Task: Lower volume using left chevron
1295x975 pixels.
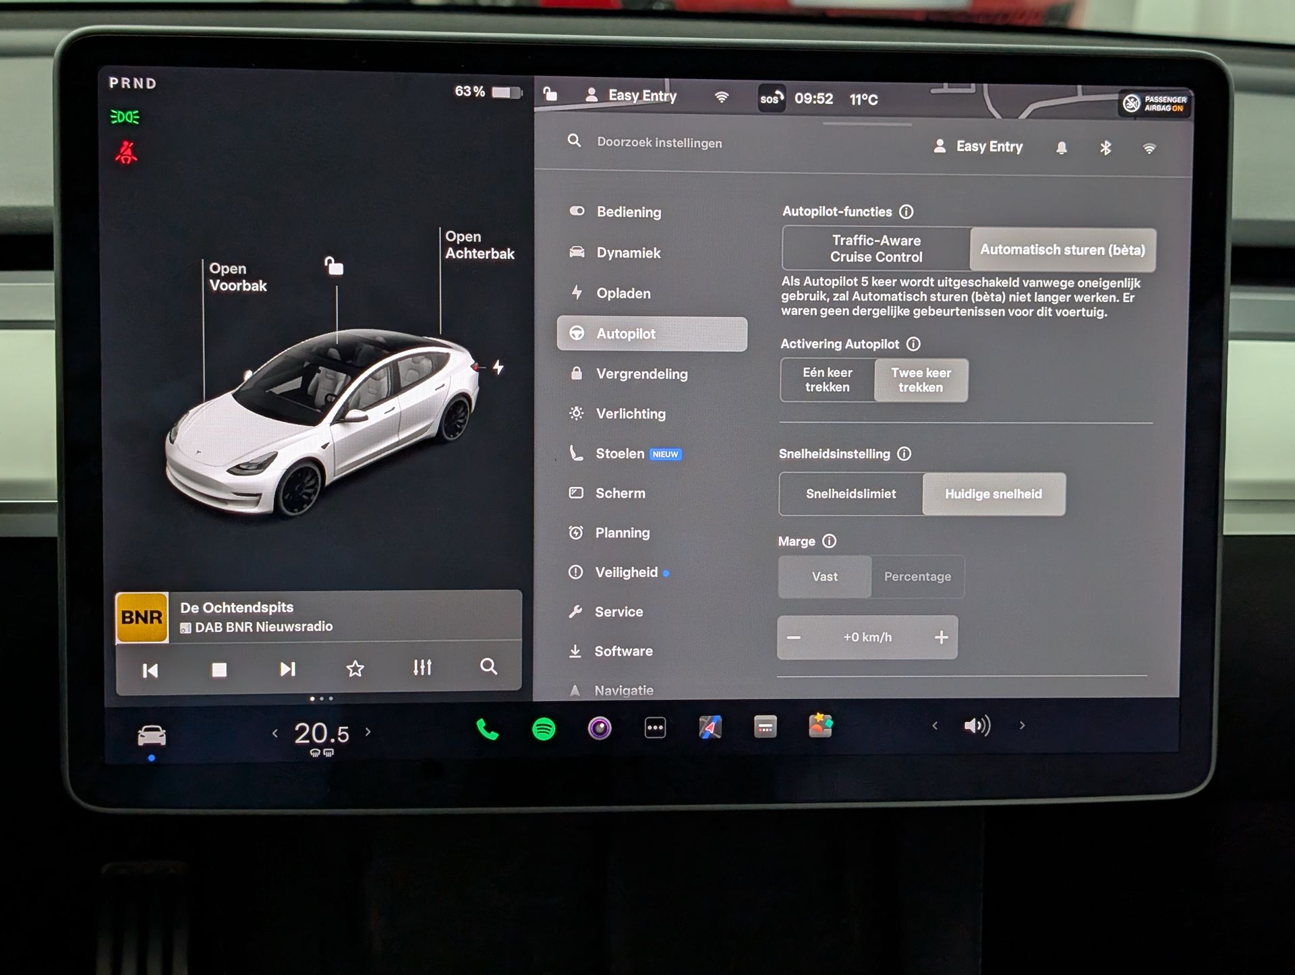Action: click(935, 726)
